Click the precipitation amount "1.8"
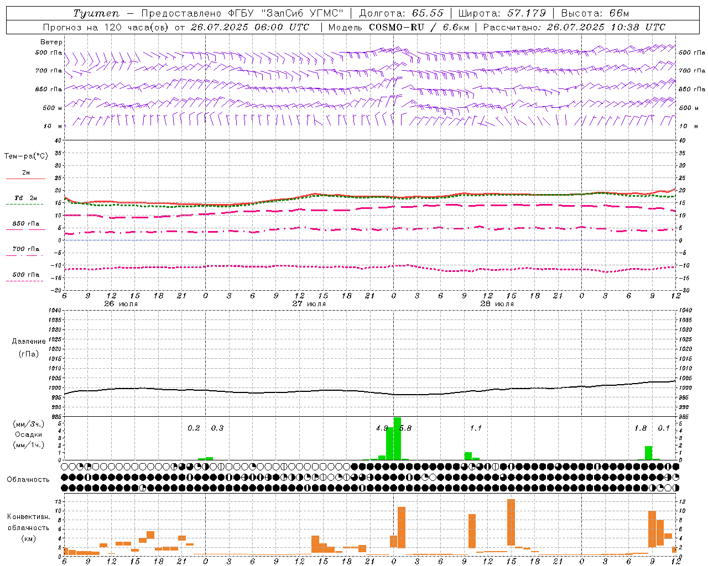708x566 pixels. tap(641, 428)
